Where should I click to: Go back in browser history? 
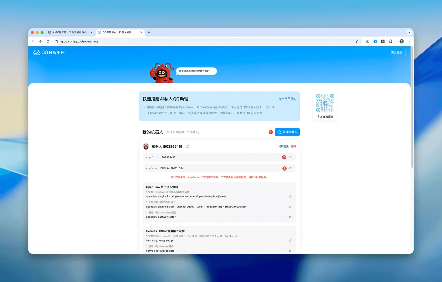click(33, 41)
